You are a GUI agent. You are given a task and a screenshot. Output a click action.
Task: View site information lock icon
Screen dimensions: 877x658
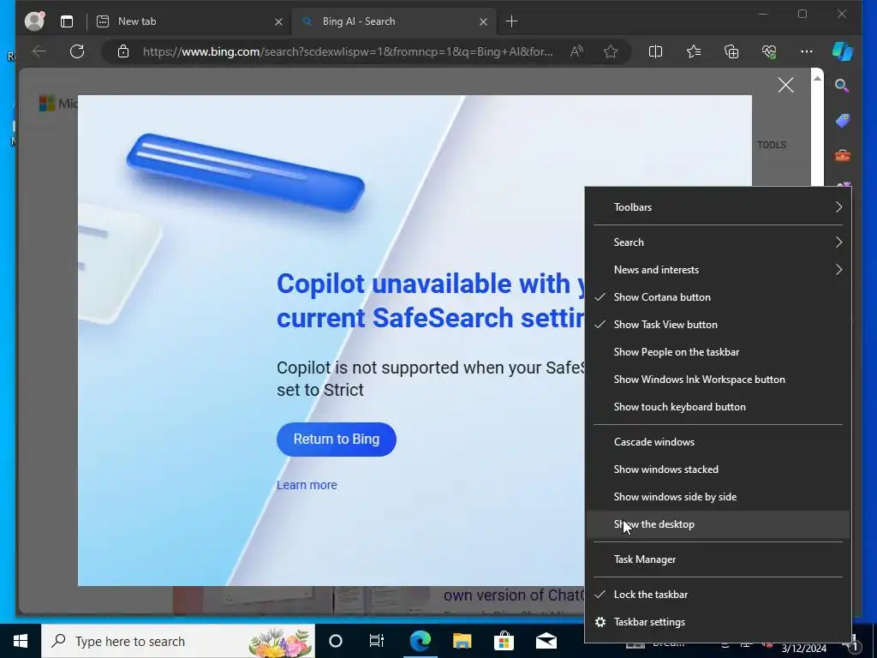[x=123, y=51]
